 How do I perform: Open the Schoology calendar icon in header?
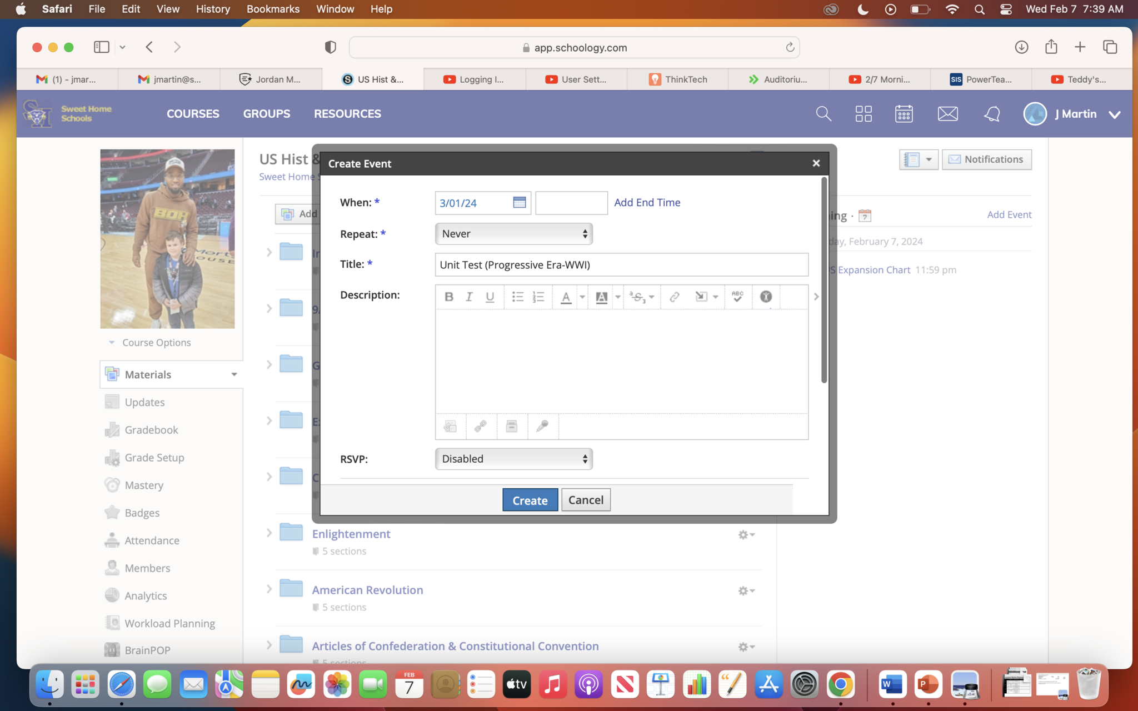(904, 114)
